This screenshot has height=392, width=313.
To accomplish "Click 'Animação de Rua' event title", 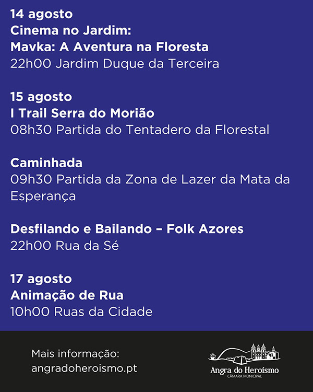I will click(x=67, y=295).
